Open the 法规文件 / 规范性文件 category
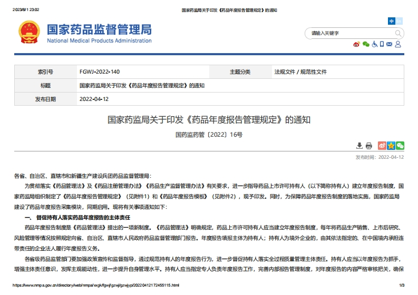Viewport: 418px width, 295px height. coord(300,72)
